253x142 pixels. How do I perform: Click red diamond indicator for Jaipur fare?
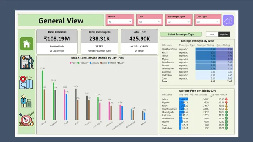(x=227, y=99)
